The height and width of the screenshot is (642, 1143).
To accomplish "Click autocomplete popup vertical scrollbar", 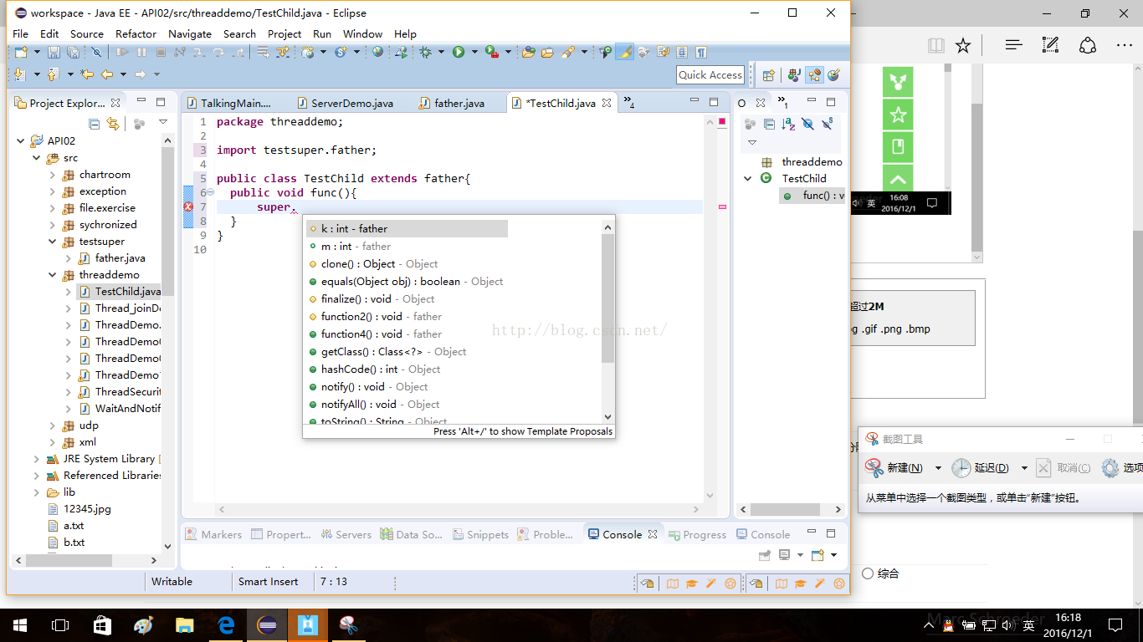I will point(607,322).
